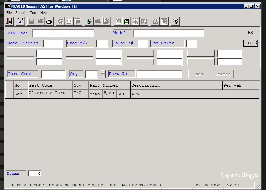Focus the Model text field

[169, 33]
